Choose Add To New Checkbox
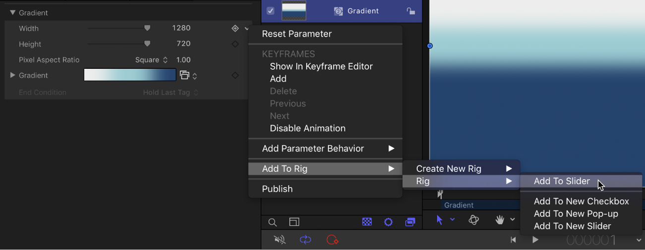This screenshot has height=250, width=645. (581, 201)
